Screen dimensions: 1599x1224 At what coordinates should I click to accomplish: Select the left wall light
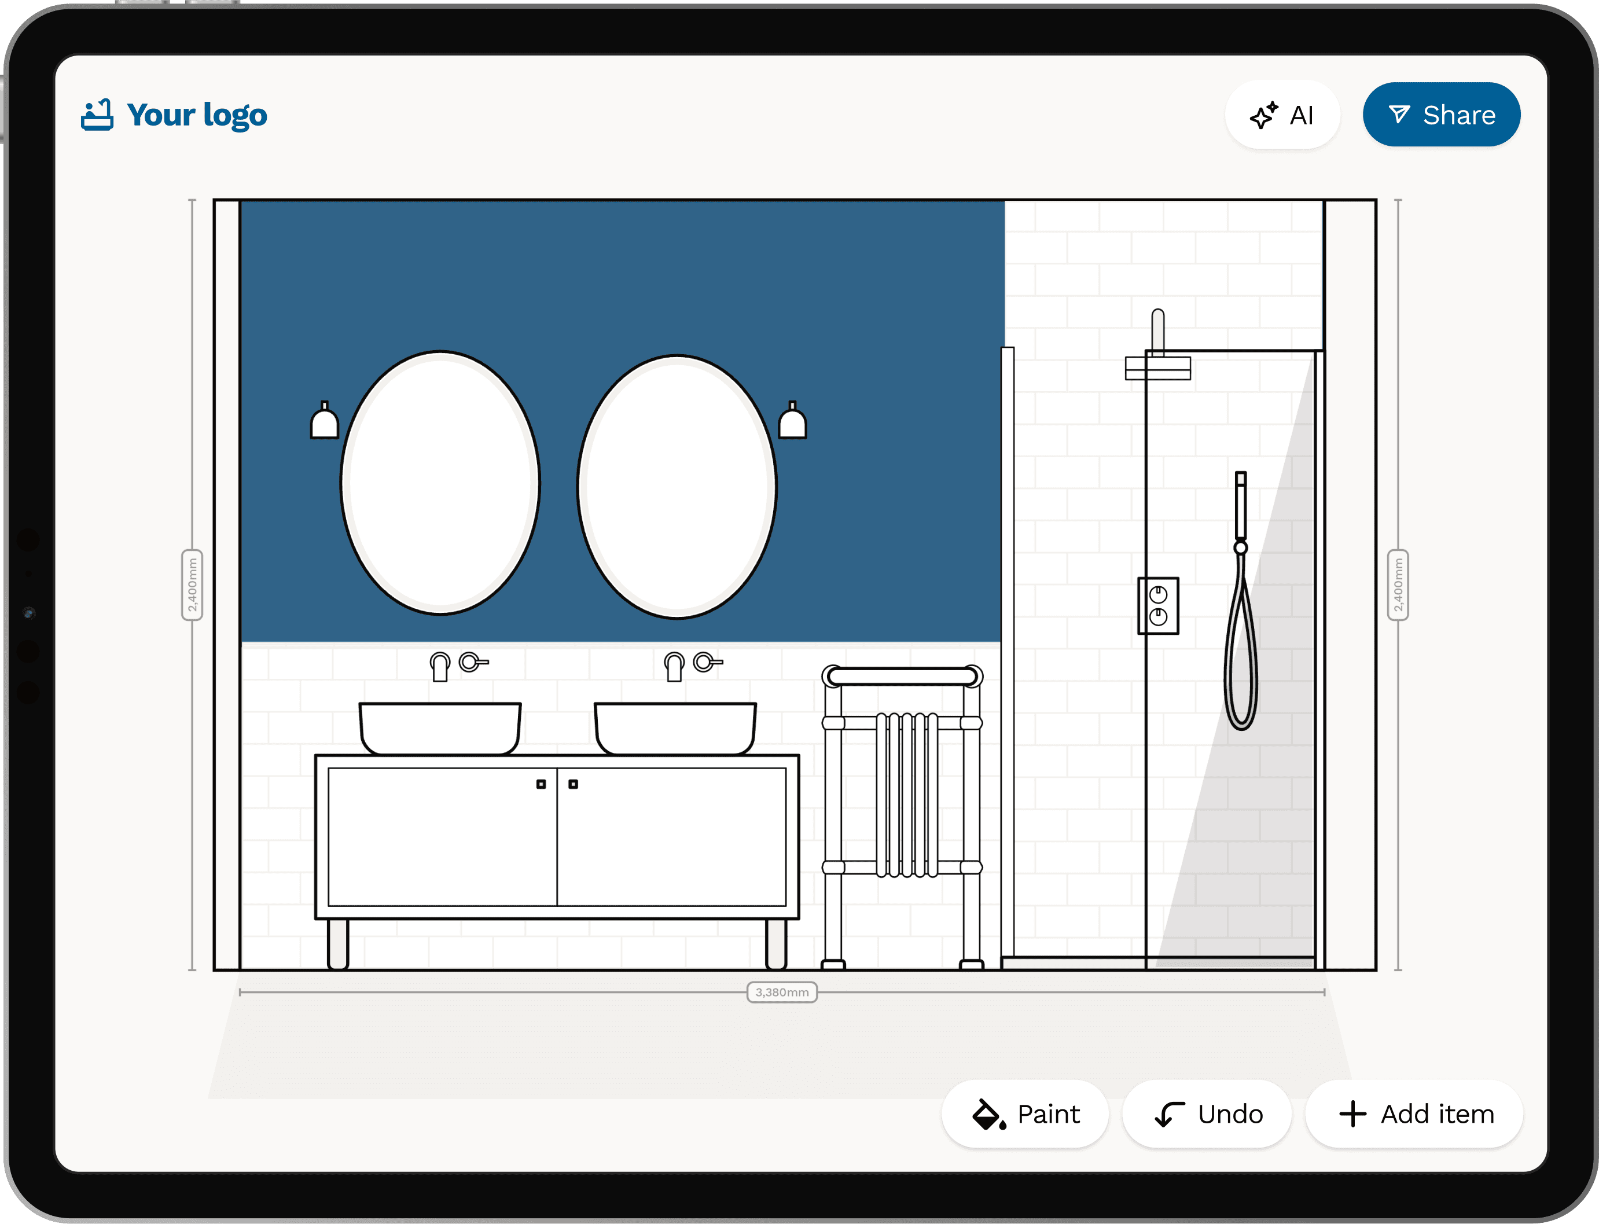point(325,420)
